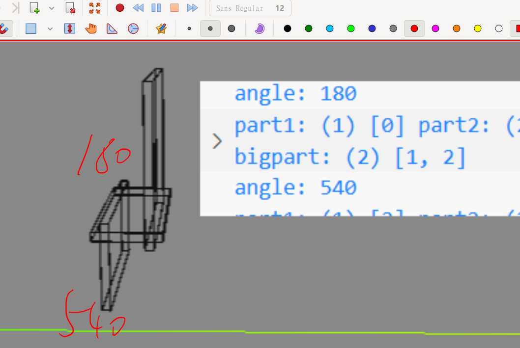Select the default tool star icon
520x348 pixels.
161,29
